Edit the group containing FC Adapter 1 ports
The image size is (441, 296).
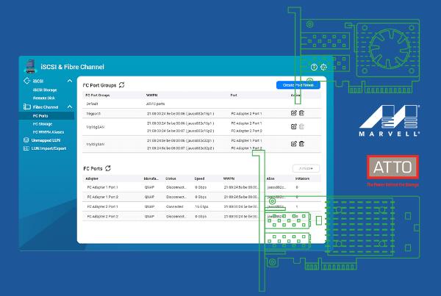pos(293,144)
